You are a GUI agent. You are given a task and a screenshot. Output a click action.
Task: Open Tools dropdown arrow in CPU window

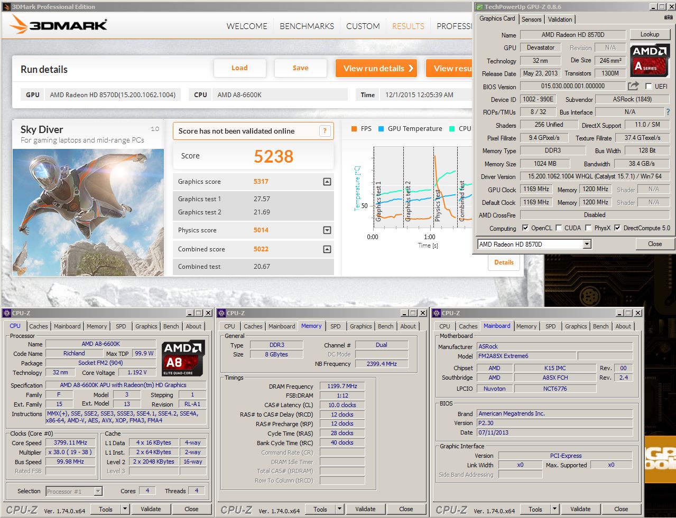tap(125, 509)
